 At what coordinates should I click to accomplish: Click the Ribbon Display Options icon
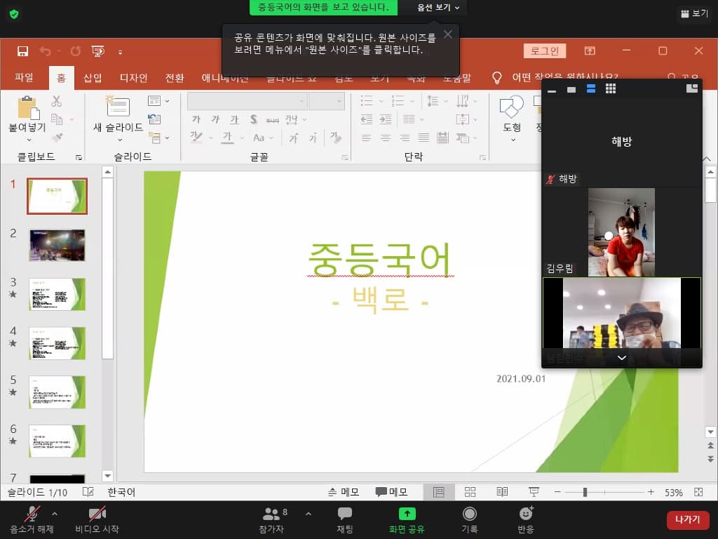[590, 51]
